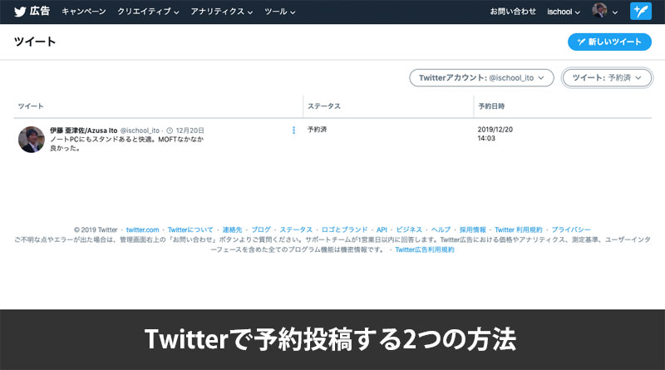665x370 pixels.
Task: Open the プライバシー footer link
Action: coord(571,229)
